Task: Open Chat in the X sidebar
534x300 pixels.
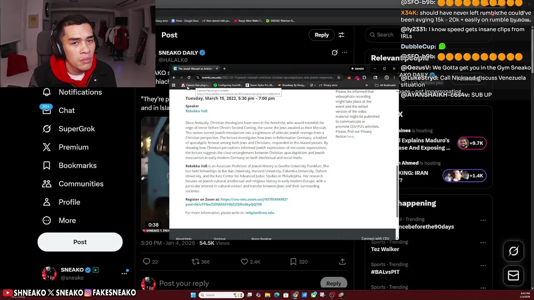Action: pyautogui.click(x=59, y=110)
